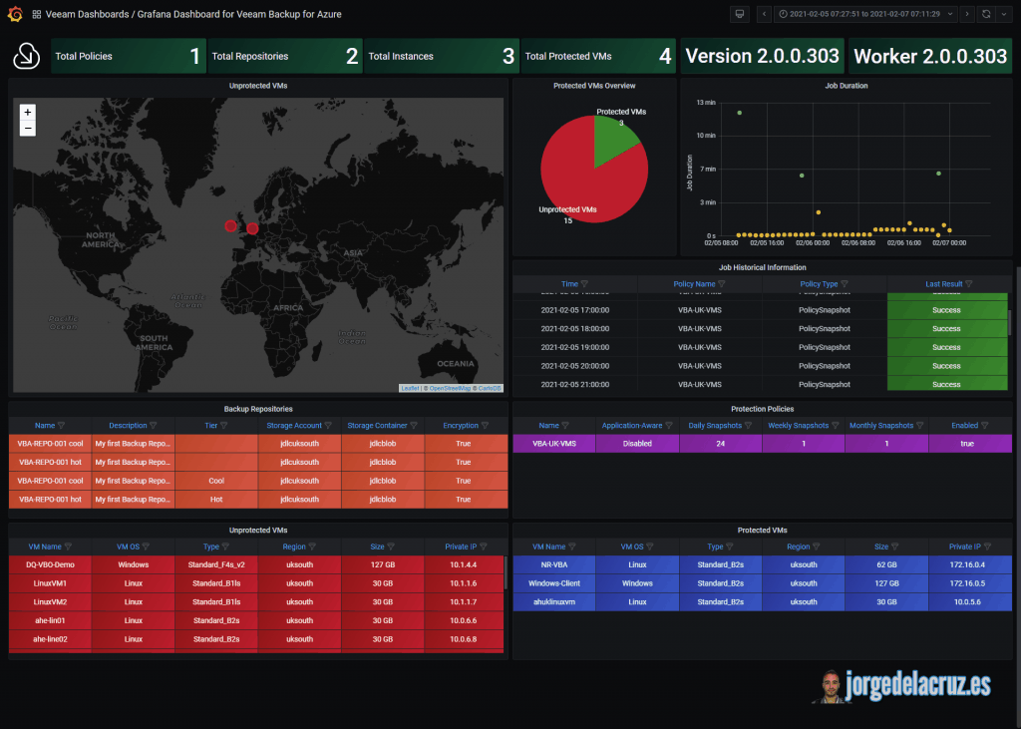Click the Windows-Client VM name cell
The image size is (1021, 729).
[x=554, y=583]
